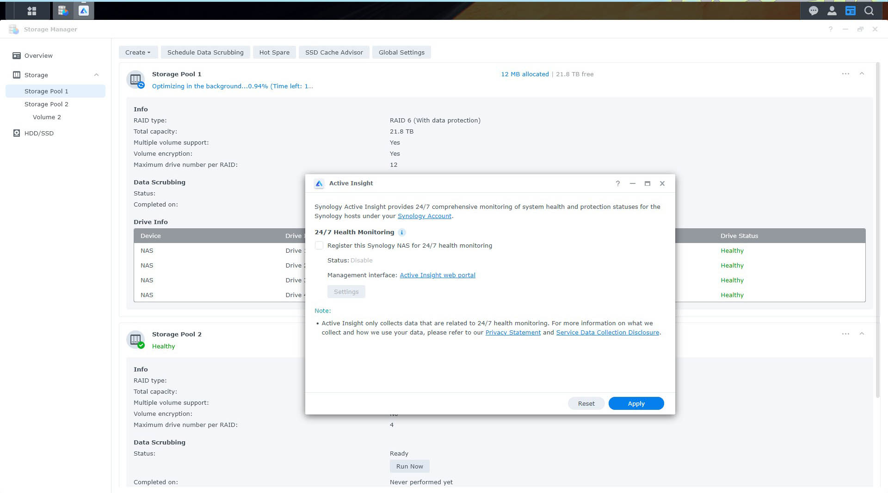Click the Storage sidebar icon
Screen dimensions: 888x493
pyautogui.click(x=17, y=75)
